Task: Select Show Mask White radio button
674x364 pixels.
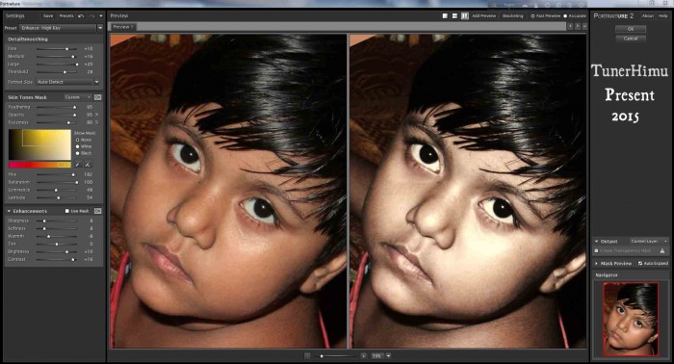Action: pyautogui.click(x=77, y=146)
